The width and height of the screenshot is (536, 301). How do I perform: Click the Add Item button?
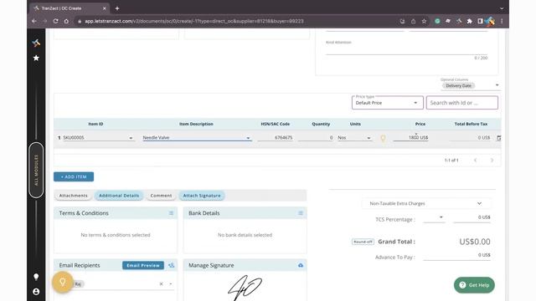coord(74,176)
